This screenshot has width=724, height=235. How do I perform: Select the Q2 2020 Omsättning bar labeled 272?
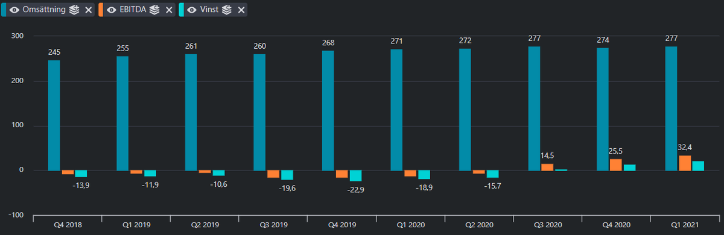pyautogui.click(x=465, y=110)
